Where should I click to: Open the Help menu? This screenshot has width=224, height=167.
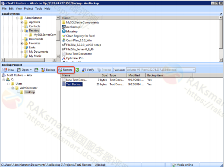tap(48, 9)
